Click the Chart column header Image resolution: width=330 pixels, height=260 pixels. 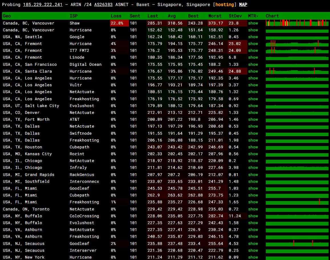(x=272, y=16)
